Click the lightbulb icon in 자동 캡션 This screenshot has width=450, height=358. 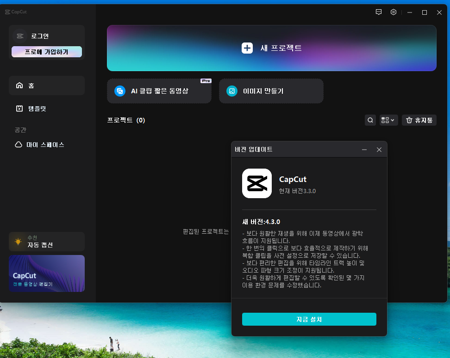click(x=18, y=242)
